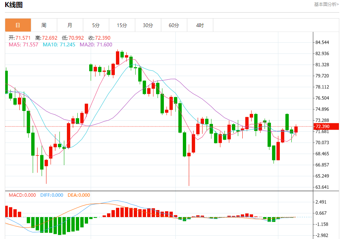Click the MA20: 71.600 legend label
Viewport: 343px width, 239px height.
point(96,45)
